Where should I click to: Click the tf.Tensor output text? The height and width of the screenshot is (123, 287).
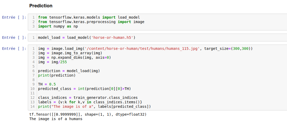[88, 115]
